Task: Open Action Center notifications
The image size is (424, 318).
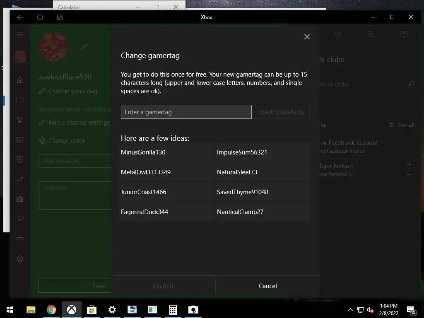Action: [x=411, y=310]
